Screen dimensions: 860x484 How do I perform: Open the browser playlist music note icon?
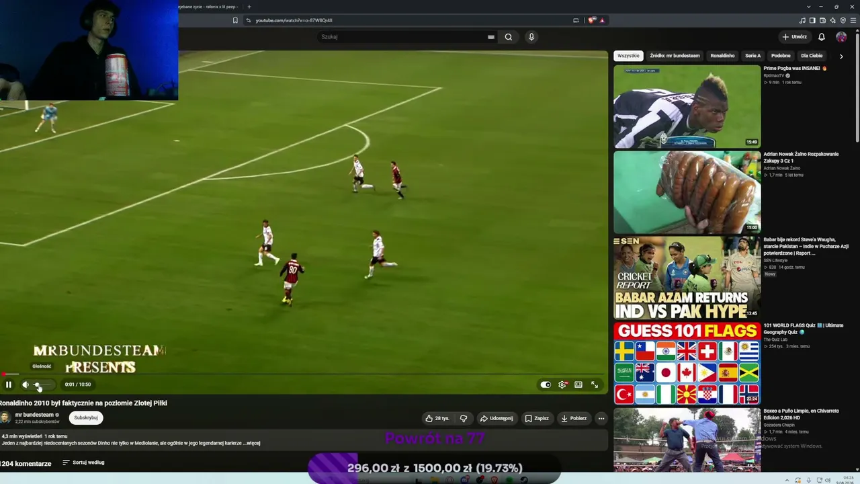(x=802, y=20)
